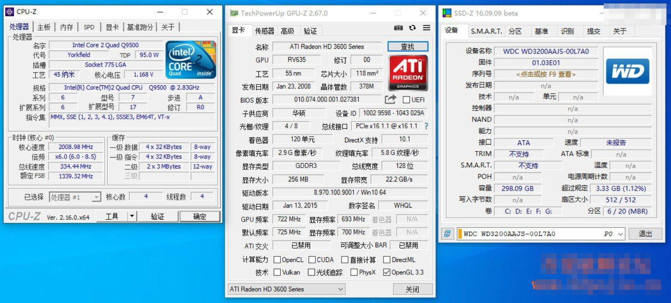This screenshot has width=671, height=303.
Task: Click the 查找 lookup button in GPU-Z
Action: (408, 47)
